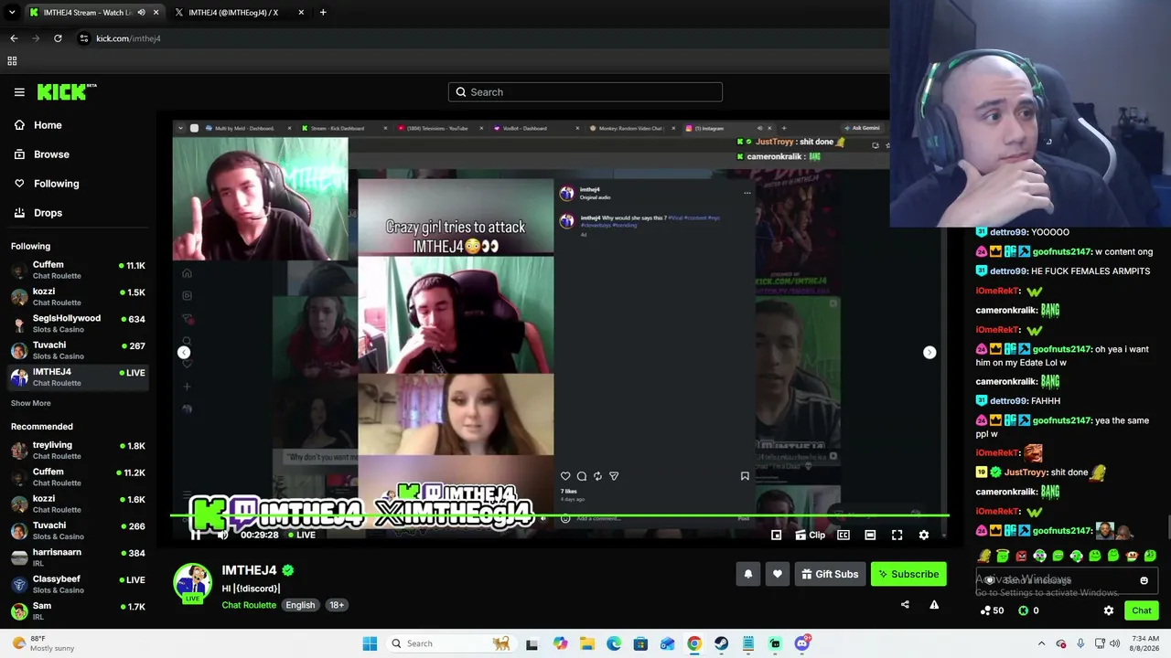This screenshot has width=1171, height=658.
Task: Open harrisnaarn's channel from Recommended
Action: (x=78, y=557)
